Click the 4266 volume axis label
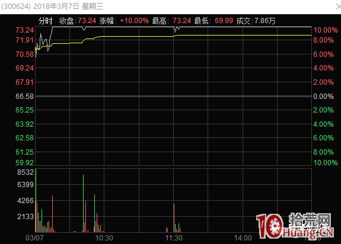Image resolution: width=341 pixels, height=244 pixels. [26, 201]
